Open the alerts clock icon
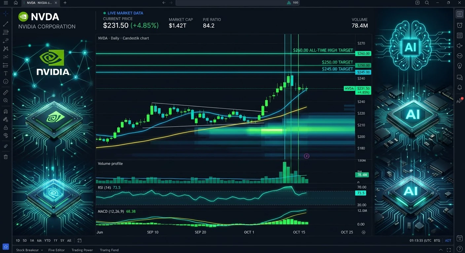Viewport: 465px width, 253px height. [x=459, y=25]
